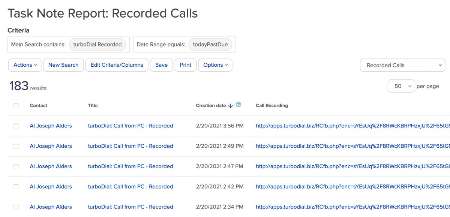Screen dimensions: 450x217
Task: Open contact Al Joseph Alders in 2:47 PM row
Action: click(x=51, y=166)
